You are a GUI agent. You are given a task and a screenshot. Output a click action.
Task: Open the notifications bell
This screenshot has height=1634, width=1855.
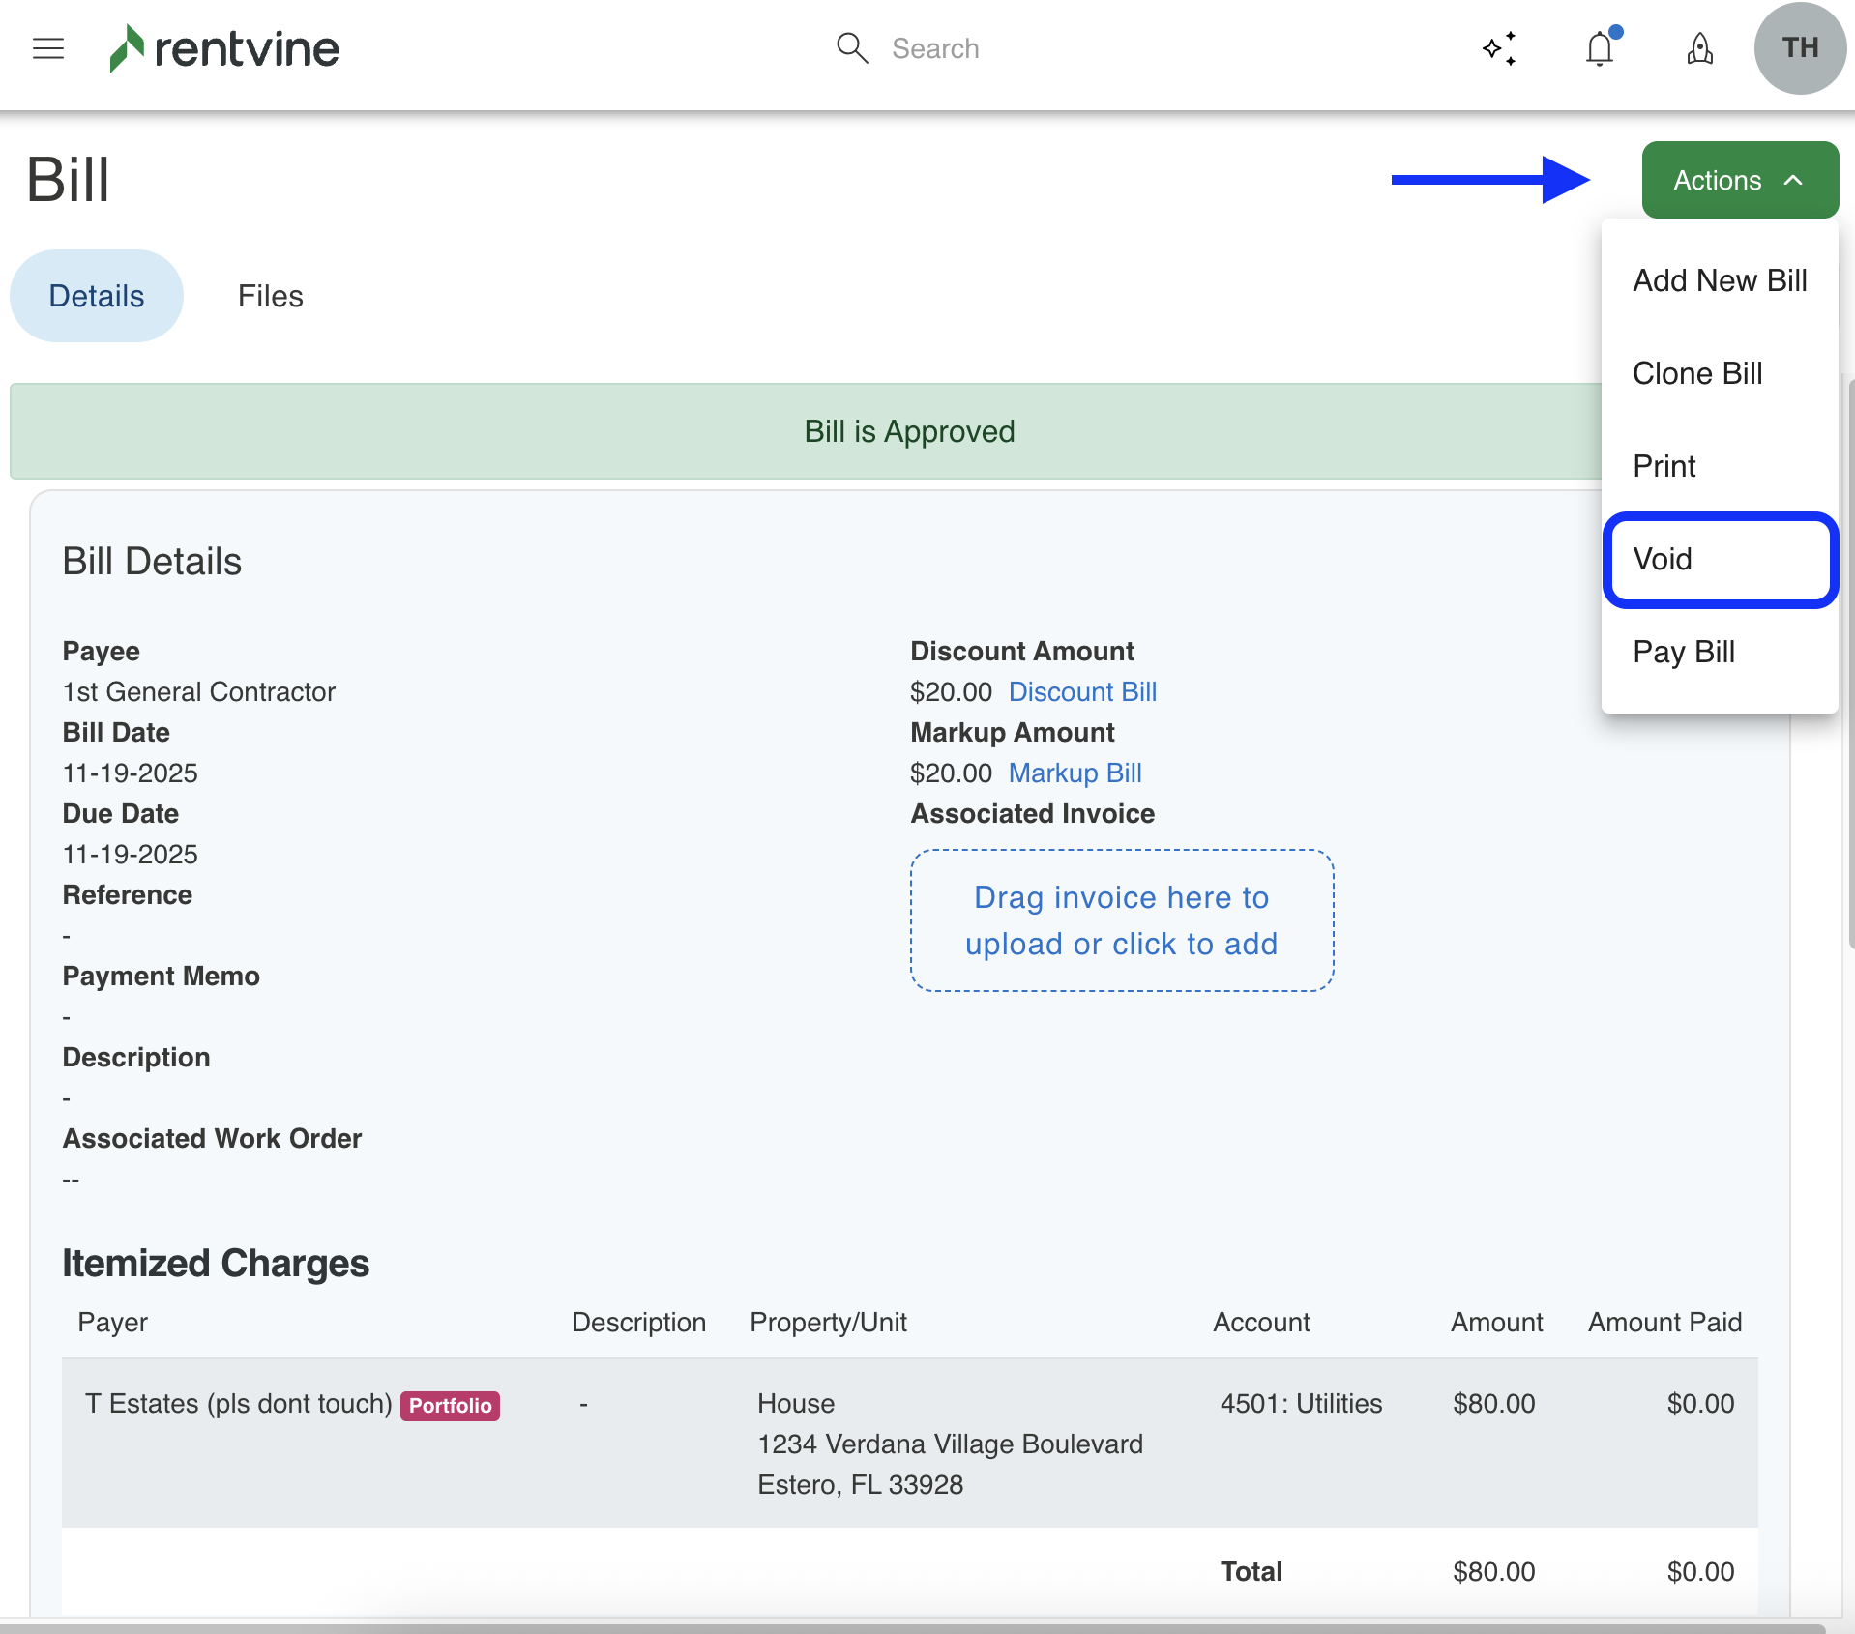(x=1600, y=48)
